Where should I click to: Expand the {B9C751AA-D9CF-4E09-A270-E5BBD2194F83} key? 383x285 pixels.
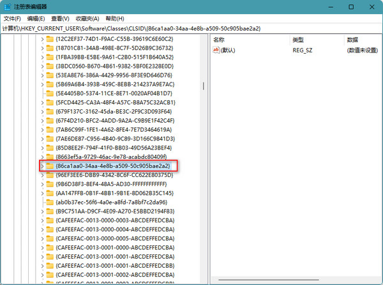tap(42, 212)
